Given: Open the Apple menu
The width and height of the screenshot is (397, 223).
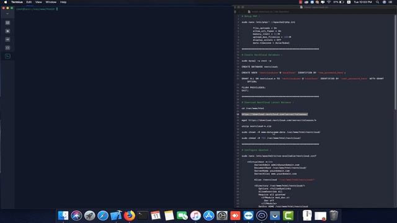Looking at the screenshot, I should click(x=6, y=2).
